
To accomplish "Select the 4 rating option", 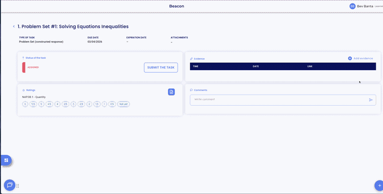I will [x=57, y=104].
